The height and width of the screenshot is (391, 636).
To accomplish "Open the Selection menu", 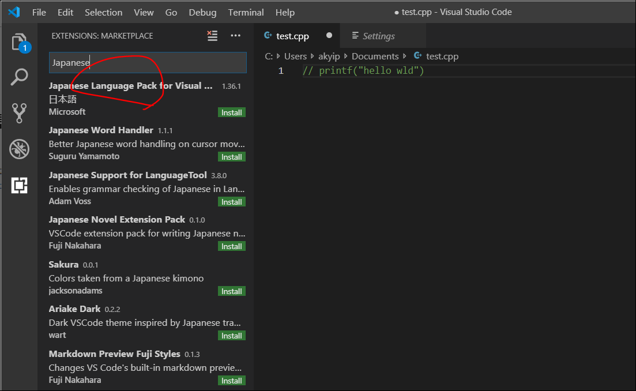I will tap(103, 12).
